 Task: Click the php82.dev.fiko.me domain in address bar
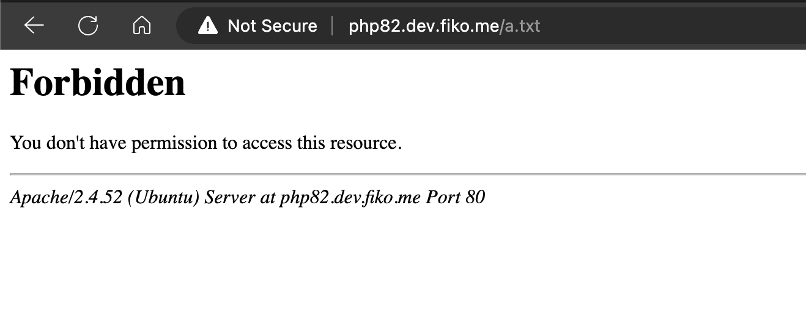click(x=423, y=26)
